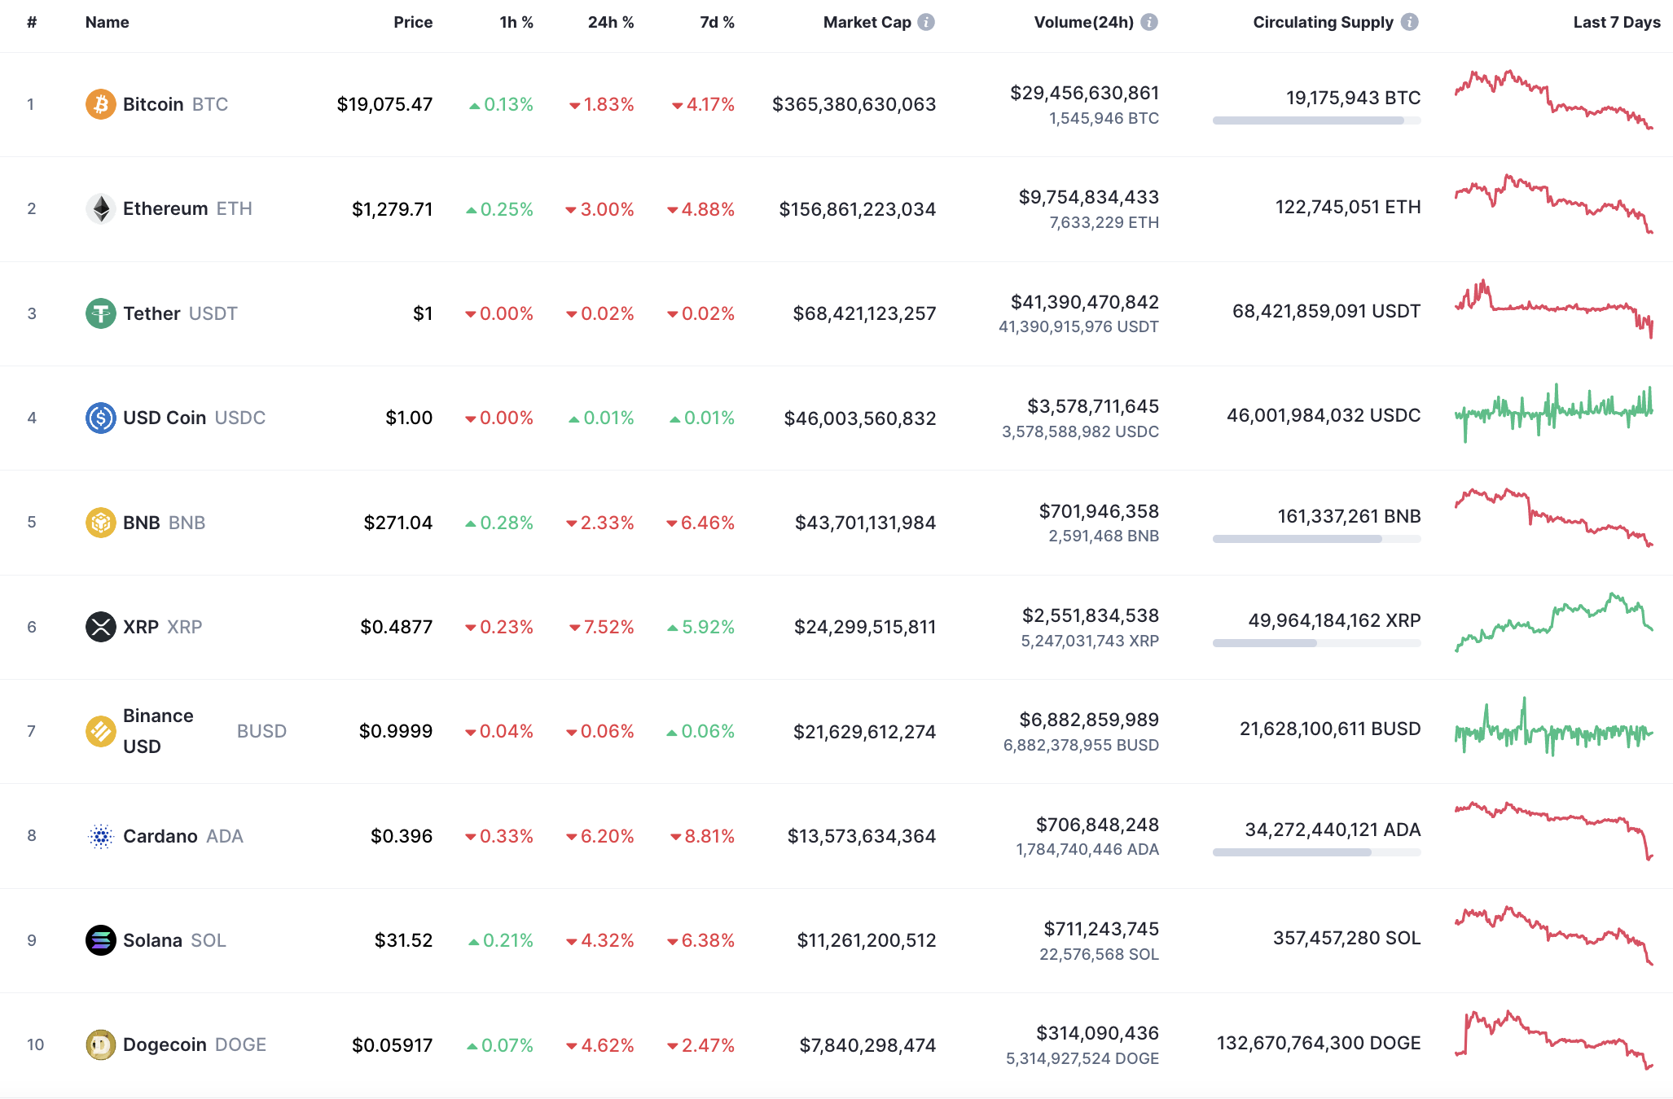Sort the table by Price
Image resolution: width=1673 pixels, height=1099 pixels.
[x=414, y=22]
